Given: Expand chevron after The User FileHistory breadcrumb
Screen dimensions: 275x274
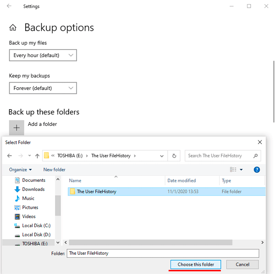Looking at the screenshot, I should pos(135,156).
